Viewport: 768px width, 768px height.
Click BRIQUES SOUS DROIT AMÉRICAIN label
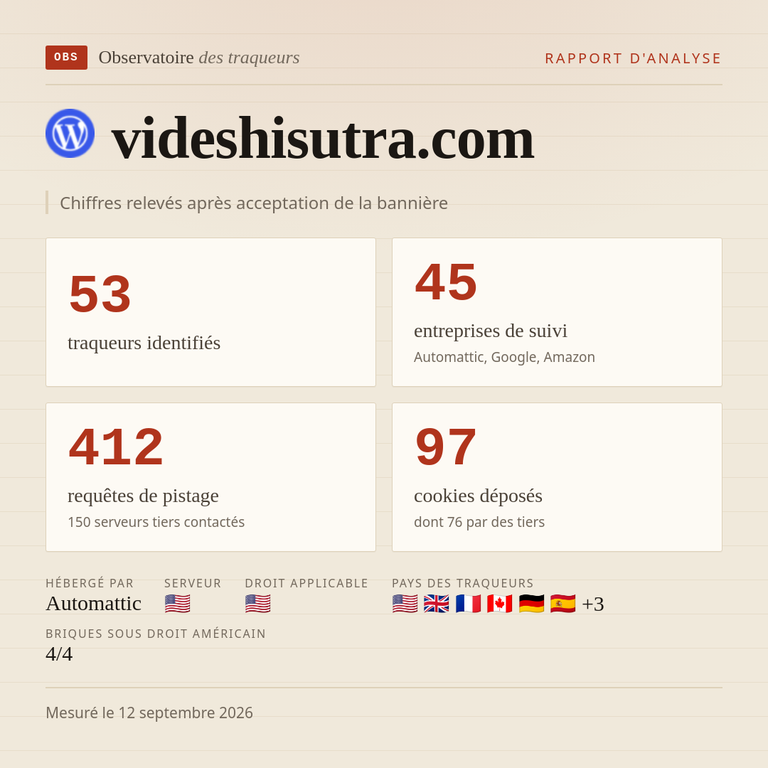156,634
